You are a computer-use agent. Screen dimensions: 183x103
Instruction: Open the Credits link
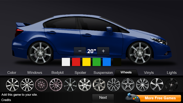[6, 100]
